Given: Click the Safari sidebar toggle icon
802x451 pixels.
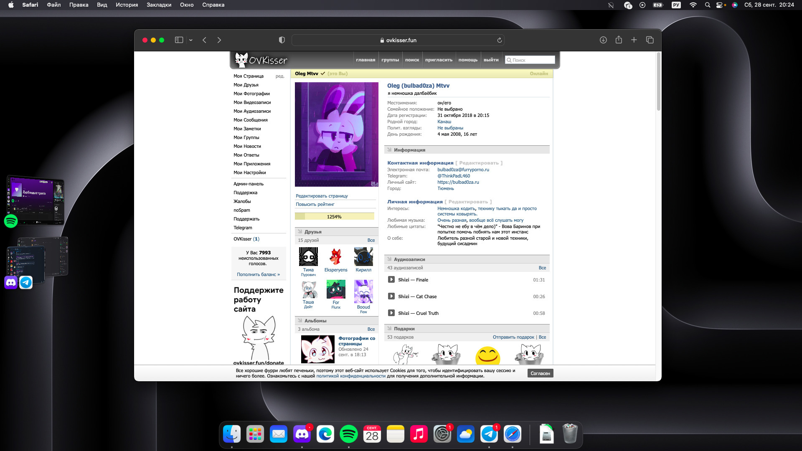Looking at the screenshot, I should pos(179,40).
